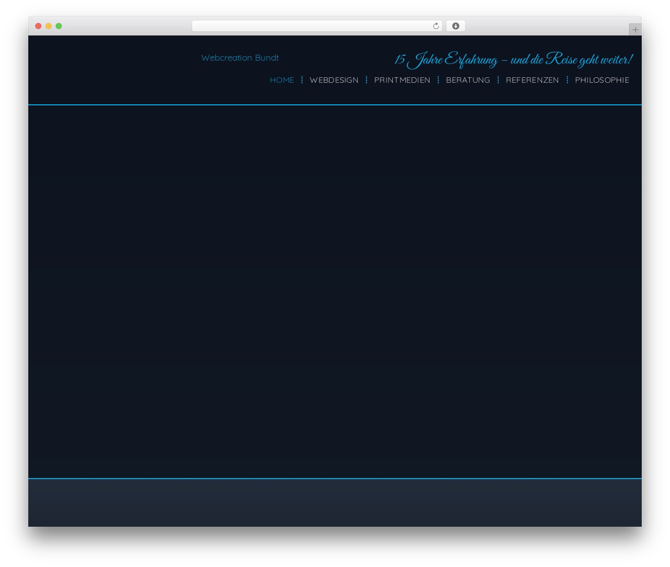Click the download arrow button
Screen dimensions: 670x567
tap(455, 26)
